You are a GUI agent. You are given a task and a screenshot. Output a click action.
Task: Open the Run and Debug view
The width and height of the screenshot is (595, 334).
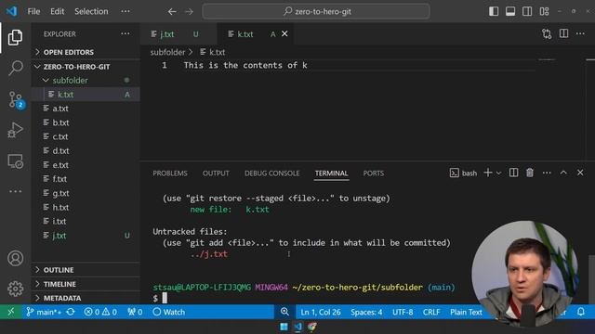coord(15,130)
